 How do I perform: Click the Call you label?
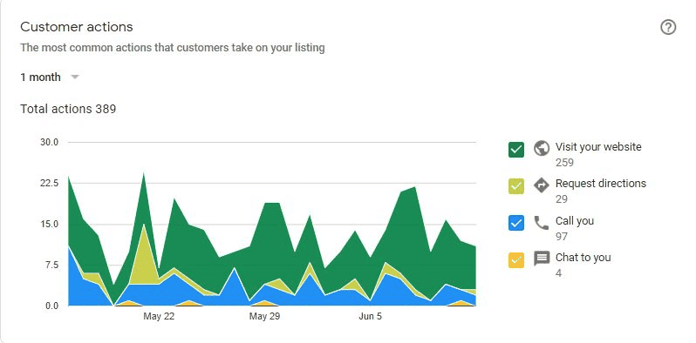pyautogui.click(x=575, y=221)
